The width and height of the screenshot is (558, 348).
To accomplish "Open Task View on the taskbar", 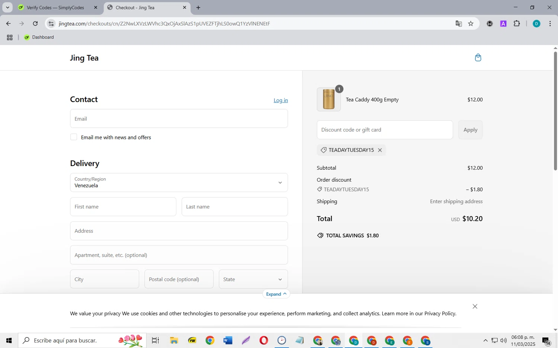I will (x=155, y=340).
